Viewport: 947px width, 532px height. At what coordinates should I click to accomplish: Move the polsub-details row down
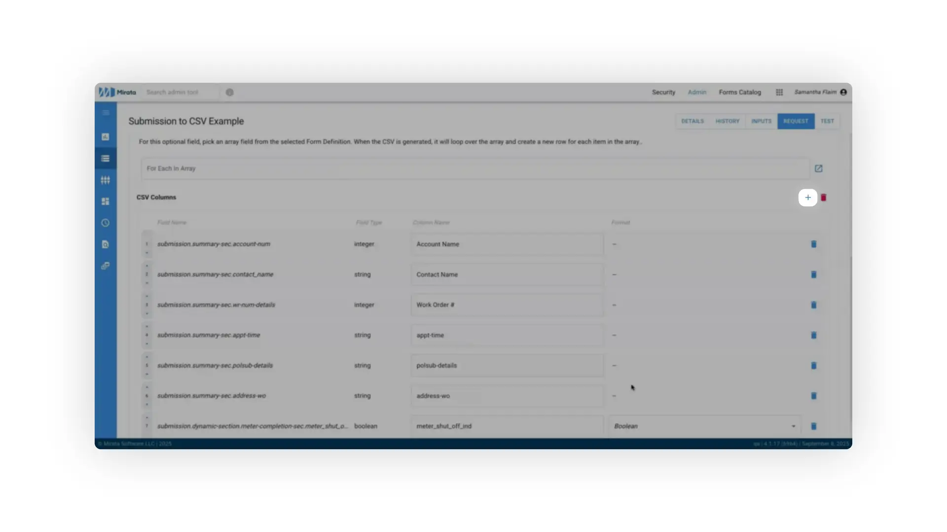[147, 374]
